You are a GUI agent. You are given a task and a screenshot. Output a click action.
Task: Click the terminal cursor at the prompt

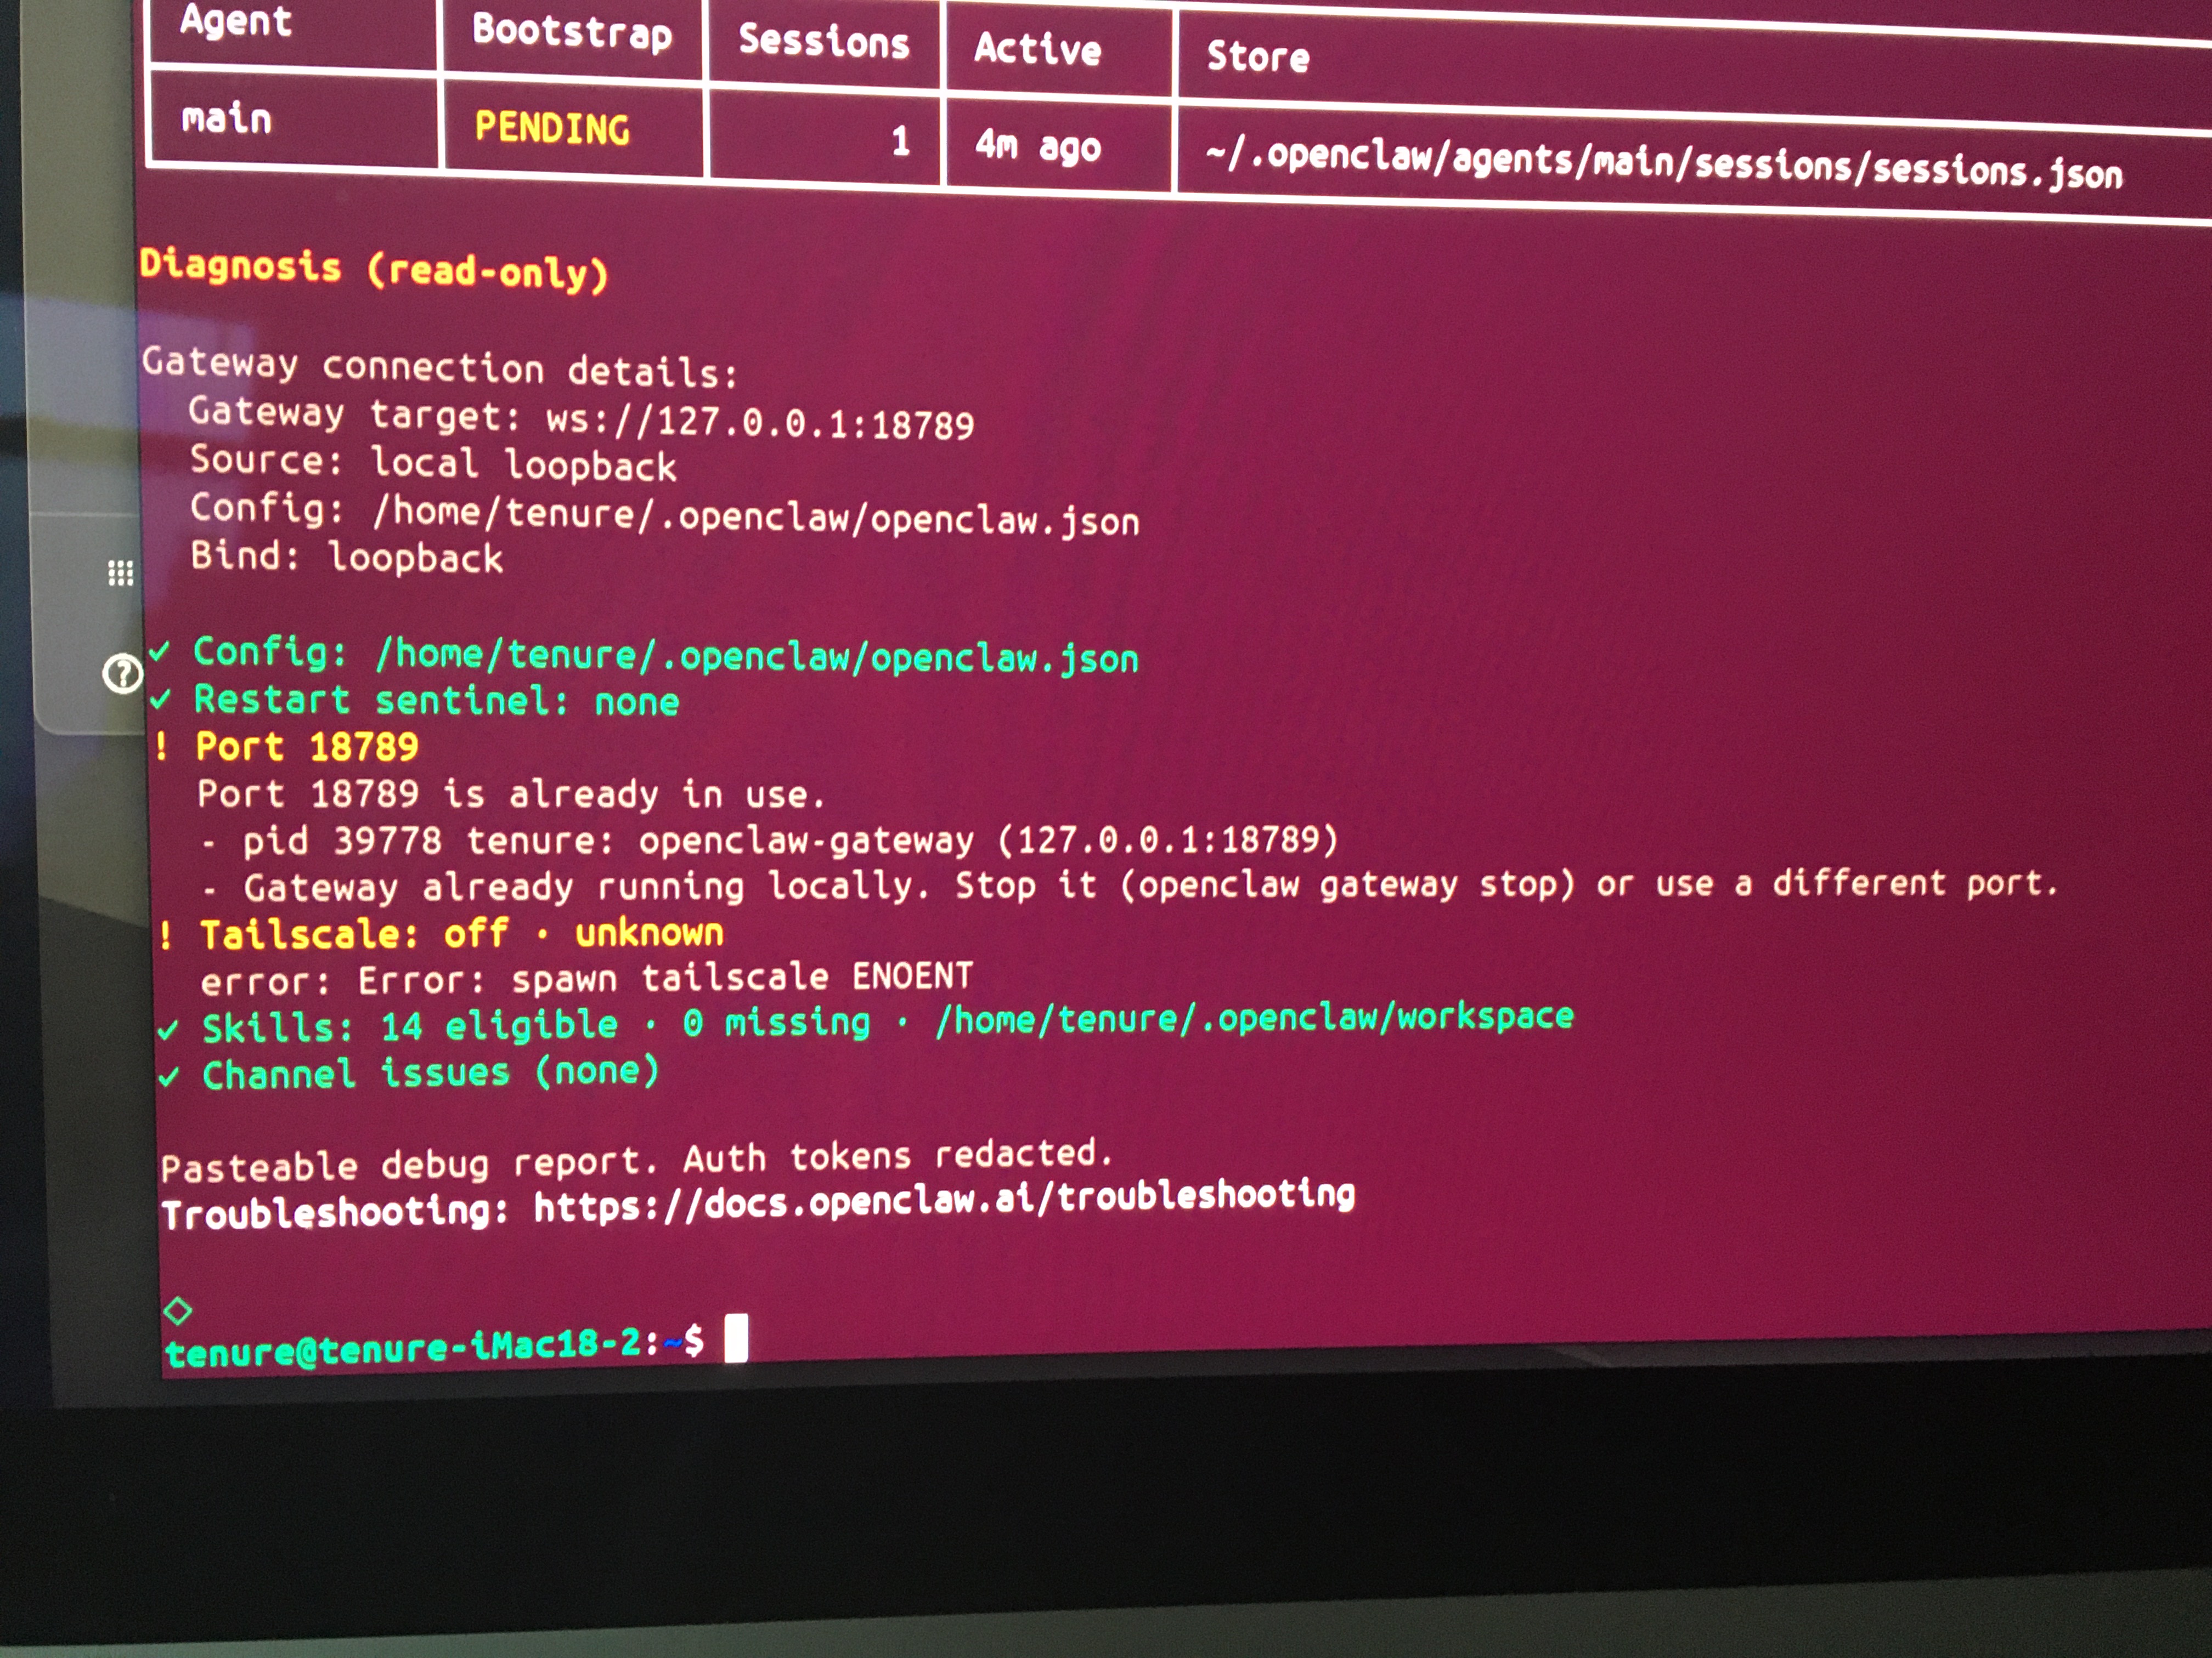tap(736, 1338)
